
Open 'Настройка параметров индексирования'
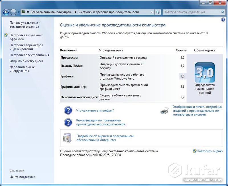[x=26, y=47]
